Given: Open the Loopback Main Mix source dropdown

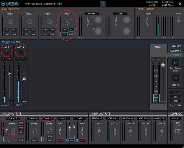Looking at the screenshot, I should [x=176, y=118].
